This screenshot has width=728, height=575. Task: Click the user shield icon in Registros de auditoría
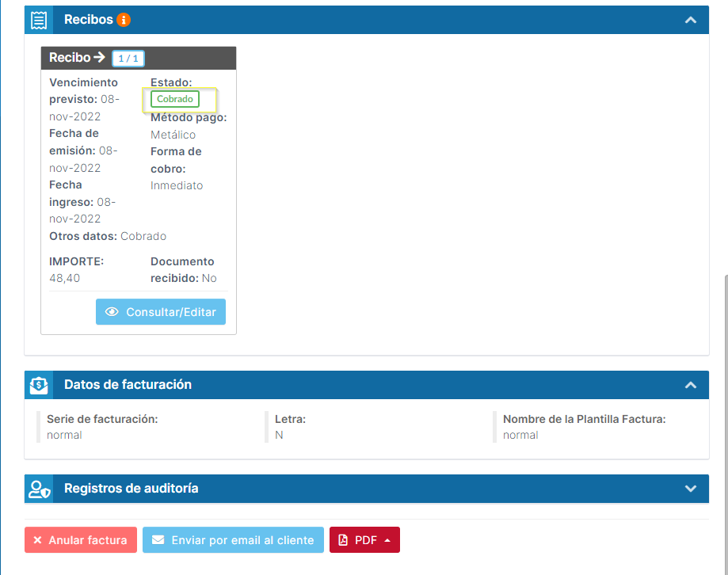tap(39, 489)
